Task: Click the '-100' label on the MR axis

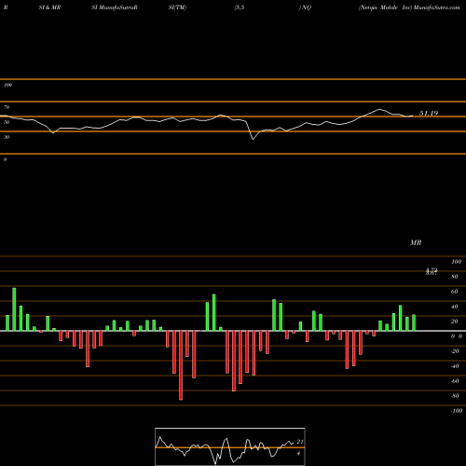Action: tap(457, 411)
